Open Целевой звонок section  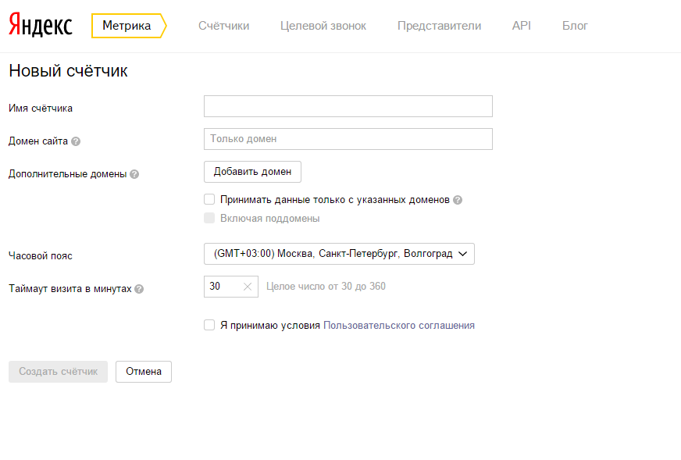323,26
